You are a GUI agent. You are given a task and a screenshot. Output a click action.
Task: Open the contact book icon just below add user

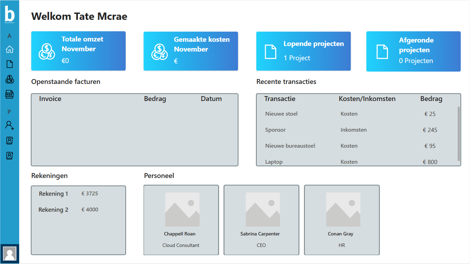coord(9,140)
